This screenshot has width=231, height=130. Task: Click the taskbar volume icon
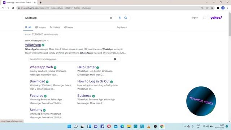pos(208,126)
